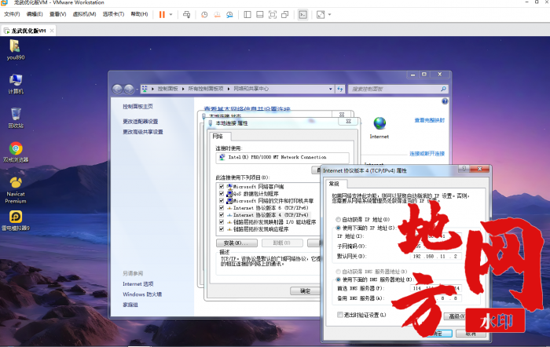Click the orange Pause VM icon
Image resolution: width=550 pixels, height=347 pixels.
click(162, 15)
